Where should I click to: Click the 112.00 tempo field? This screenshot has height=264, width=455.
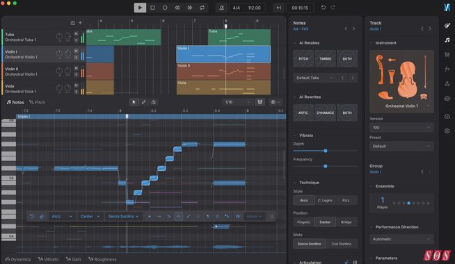pos(254,8)
